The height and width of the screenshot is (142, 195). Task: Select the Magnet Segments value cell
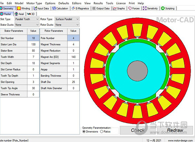73,63
